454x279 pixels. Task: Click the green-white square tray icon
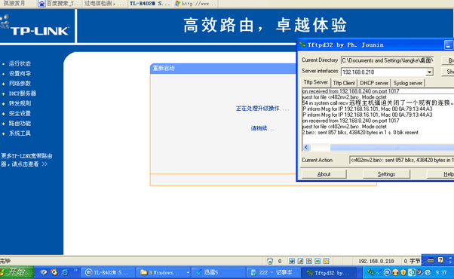point(411,272)
